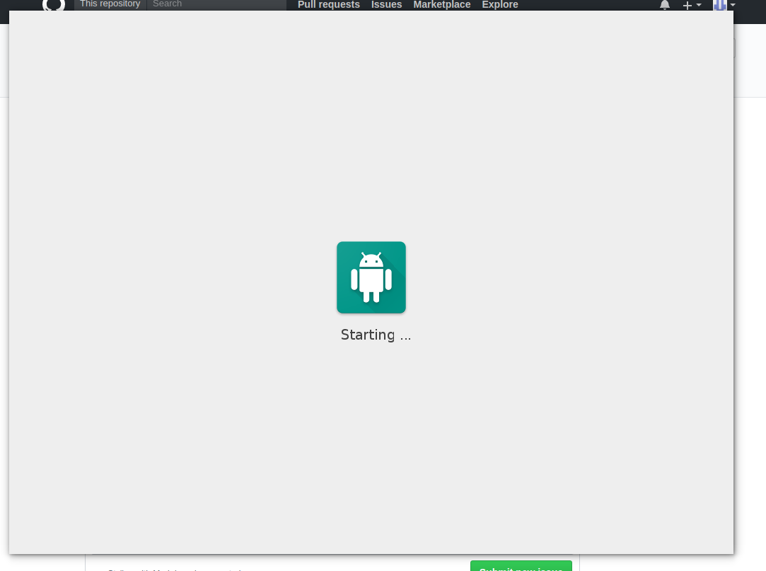Open Pull requests in the header
Image resolution: width=766 pixels, height=571 pixels.
click(x=328, y=5)
